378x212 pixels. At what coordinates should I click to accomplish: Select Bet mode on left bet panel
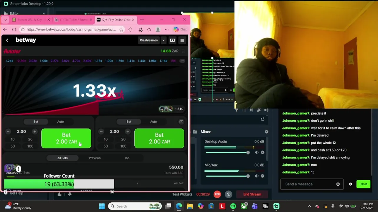tap(36, 122)
